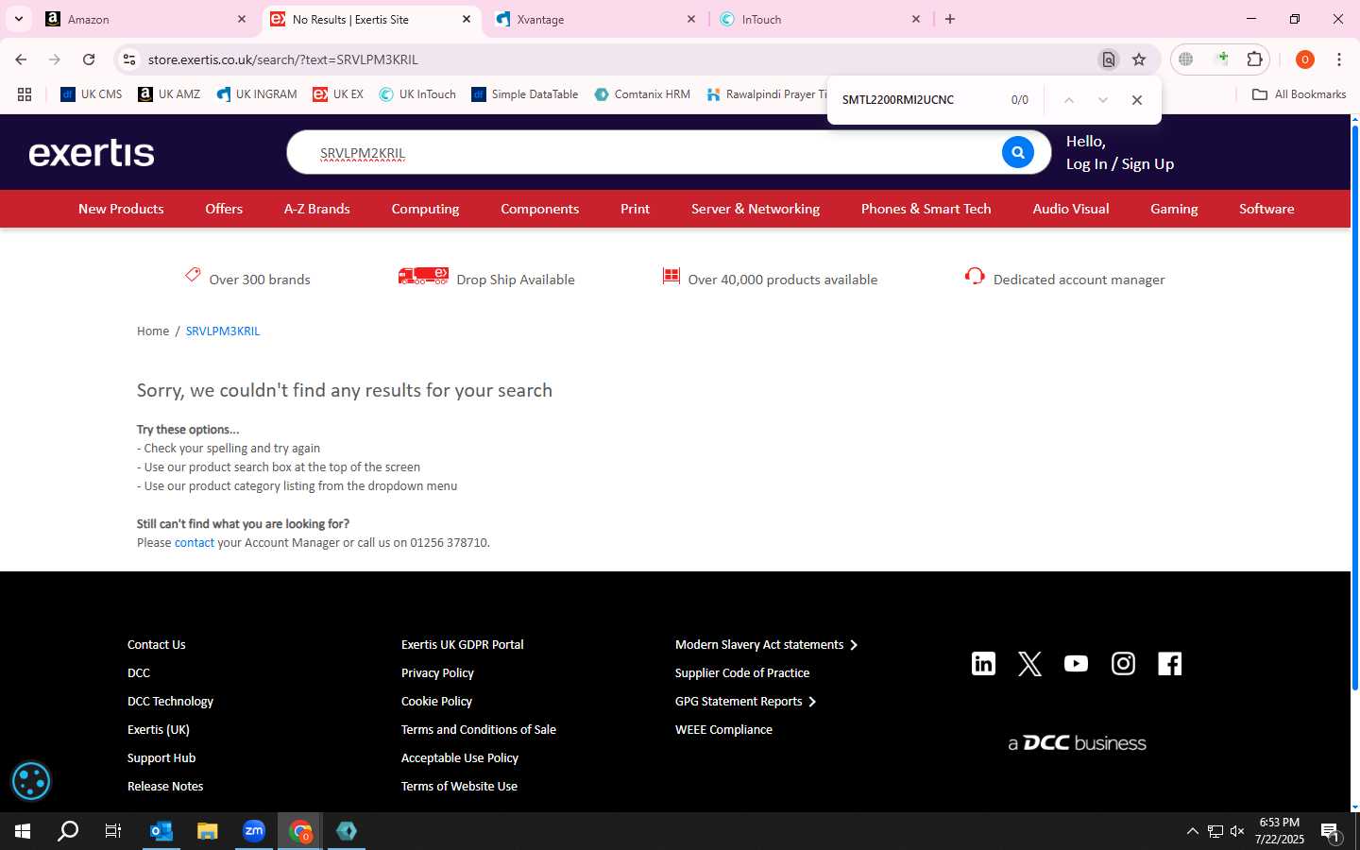1360x850 pixels.
Task: Open File Explorer from the taskbar
Action: coord(207,831)
